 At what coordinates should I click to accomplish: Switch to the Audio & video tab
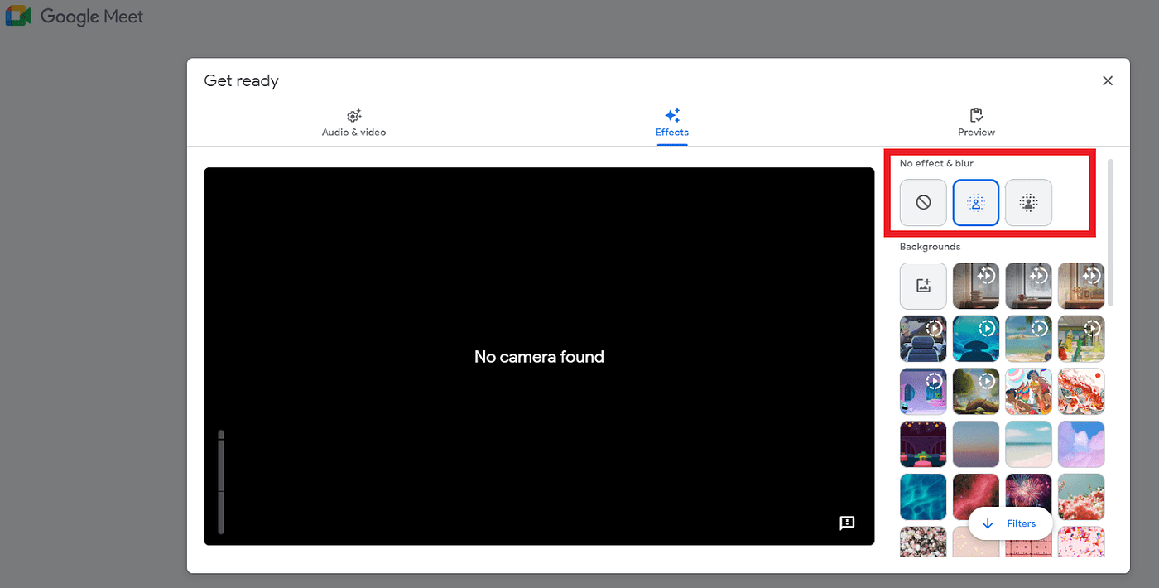tap(353, 123)
